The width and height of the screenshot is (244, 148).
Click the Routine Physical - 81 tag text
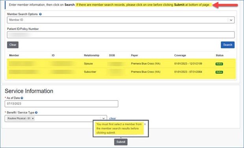pyautogui.click(x=19, y=118)
